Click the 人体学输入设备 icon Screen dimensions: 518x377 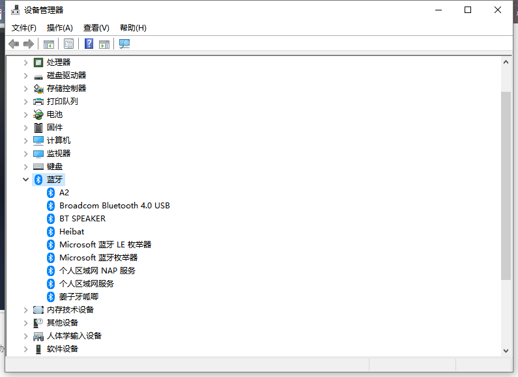coord(38,337)
